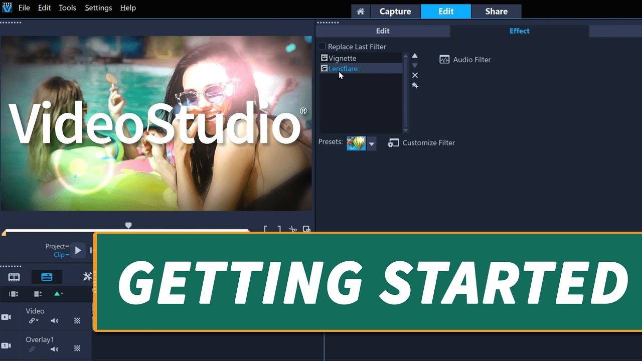
Task: Click the Audio Filter waveform icon
Action: click(444, 60)
